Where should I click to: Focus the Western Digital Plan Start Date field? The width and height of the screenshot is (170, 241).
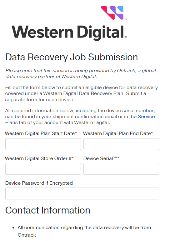(43, 144)
